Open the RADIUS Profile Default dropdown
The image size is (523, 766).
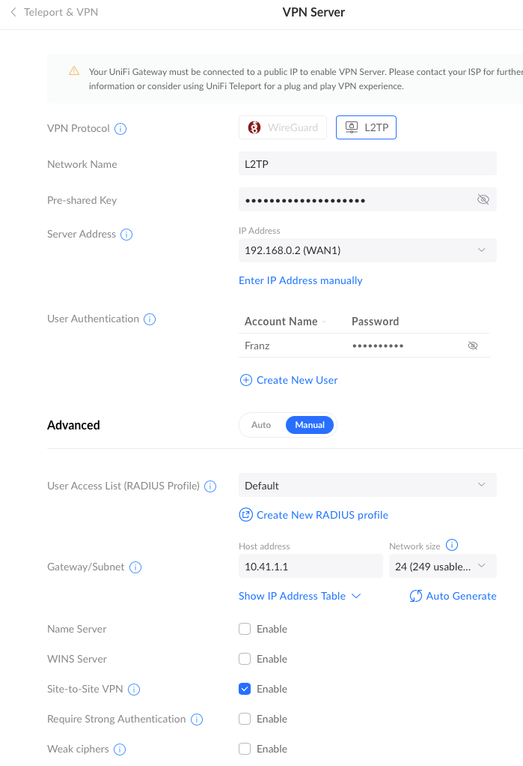click(367, 485)
